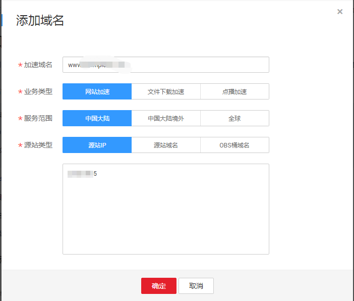Choose 全球 service scope
The width and height of the screenshot is (354, 301).
(x=234, y=118)
